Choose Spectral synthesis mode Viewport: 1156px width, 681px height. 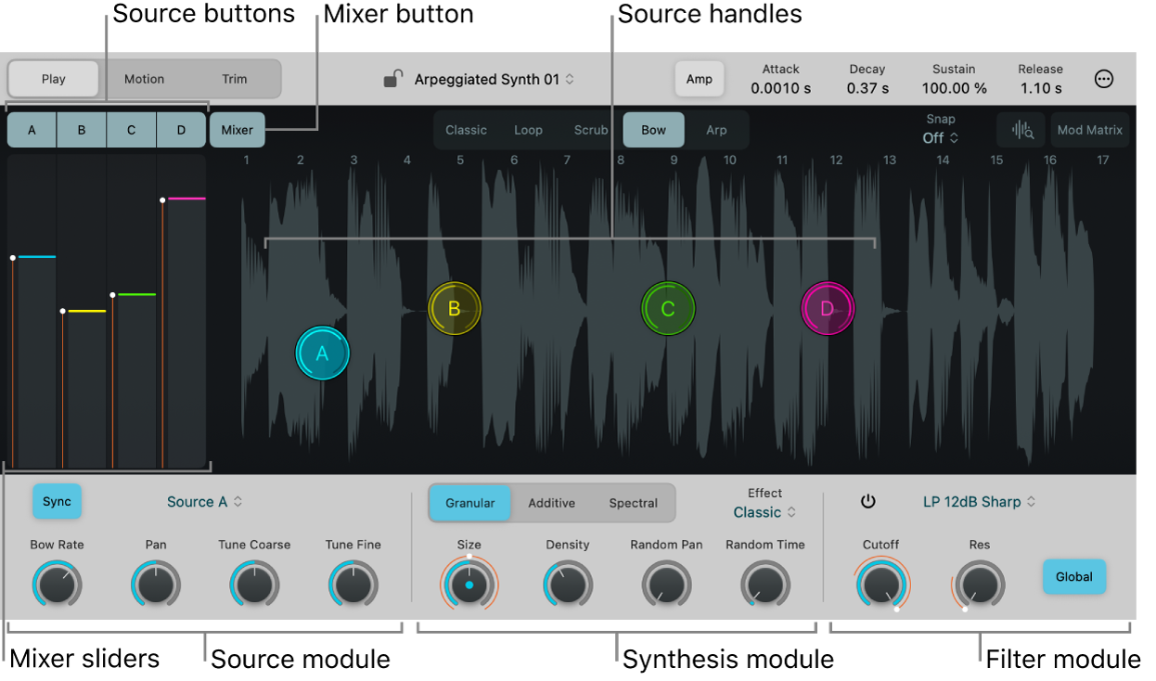634,503
